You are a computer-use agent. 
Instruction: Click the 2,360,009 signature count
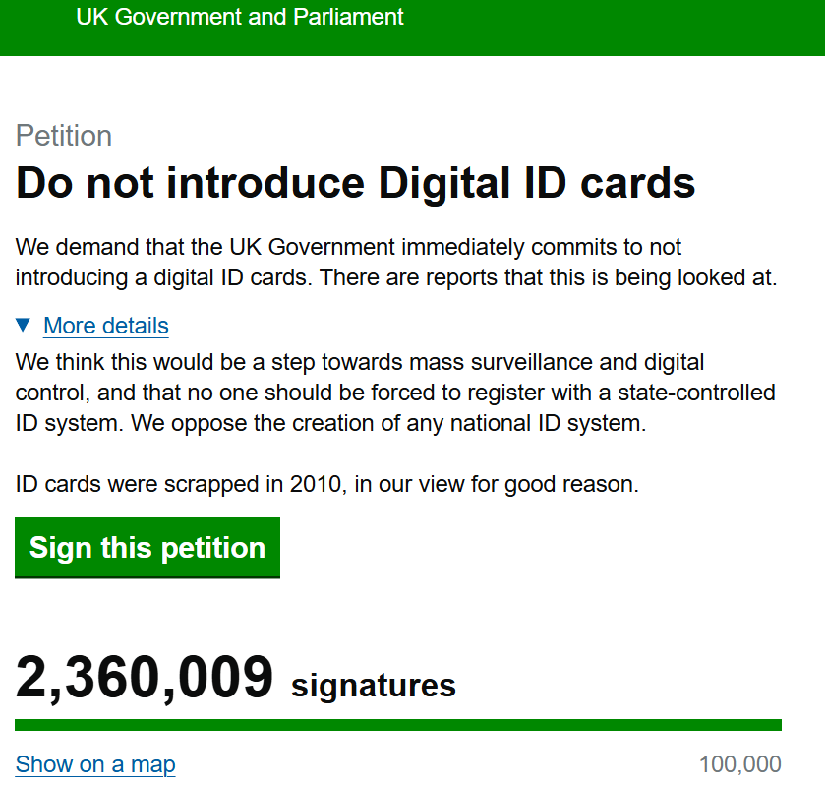[144, 679]
